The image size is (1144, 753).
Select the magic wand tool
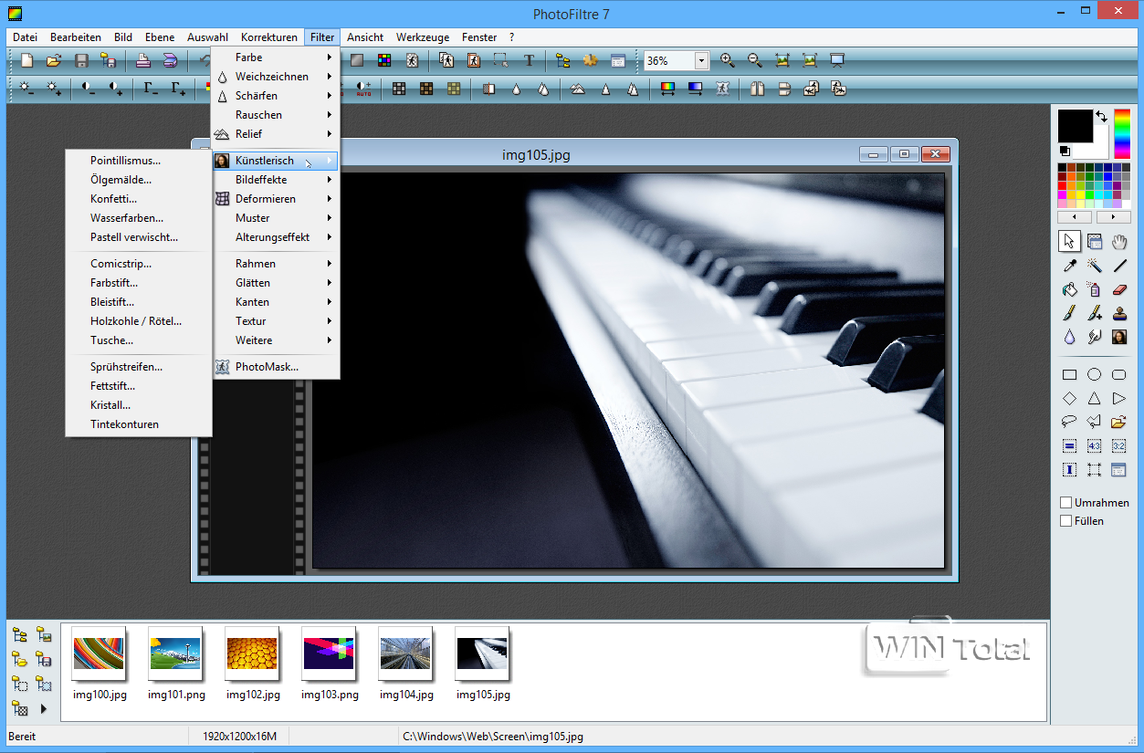tap(1094, 266)
